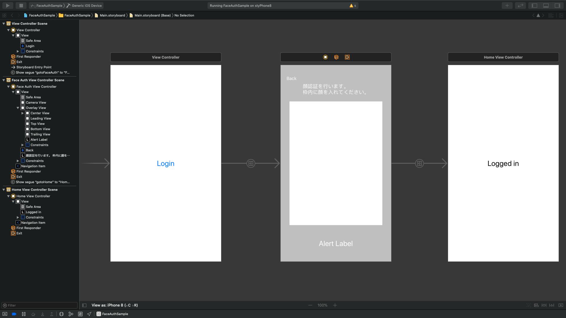Click the Filter field in outline

click(x=40, y=305)
